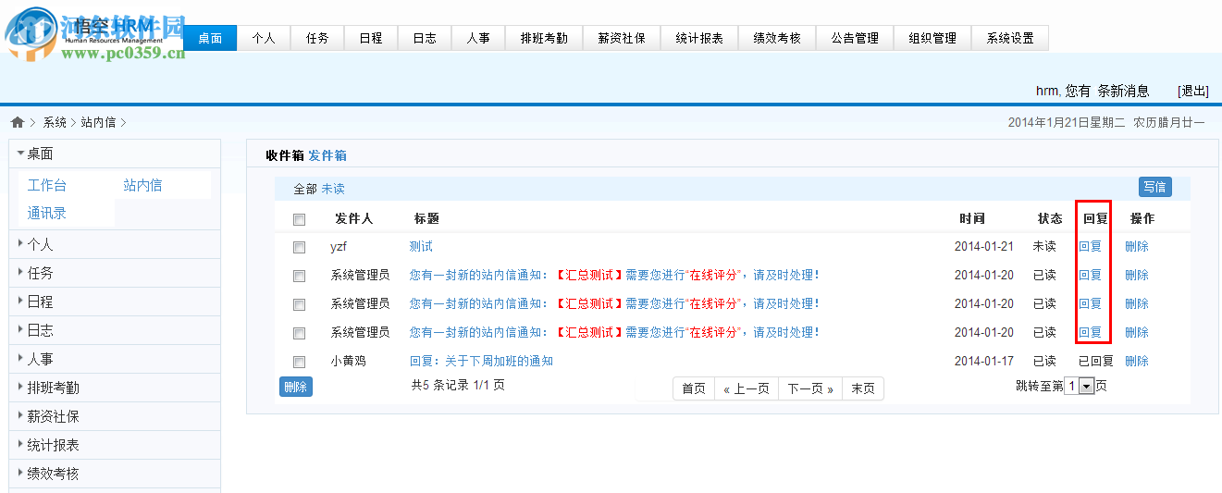Open the 人事 top tab

click(x=479, y=38)
